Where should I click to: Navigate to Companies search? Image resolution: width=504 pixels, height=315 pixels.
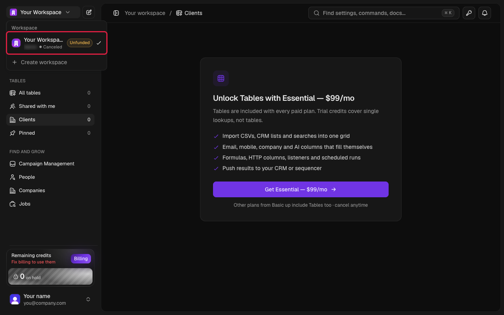pyautogui.click(x=50, y=191)
